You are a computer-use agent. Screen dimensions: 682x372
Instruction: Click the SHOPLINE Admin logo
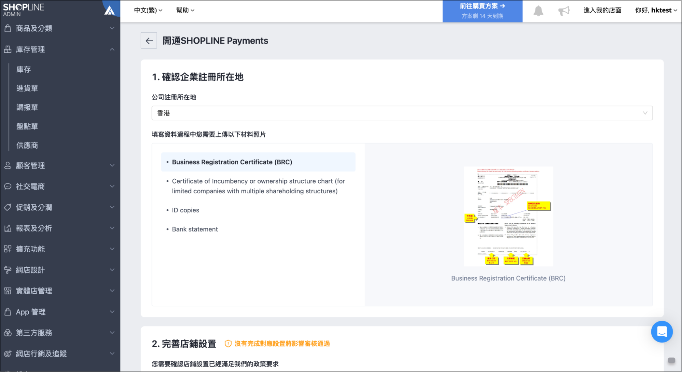(x=24, y=10)
